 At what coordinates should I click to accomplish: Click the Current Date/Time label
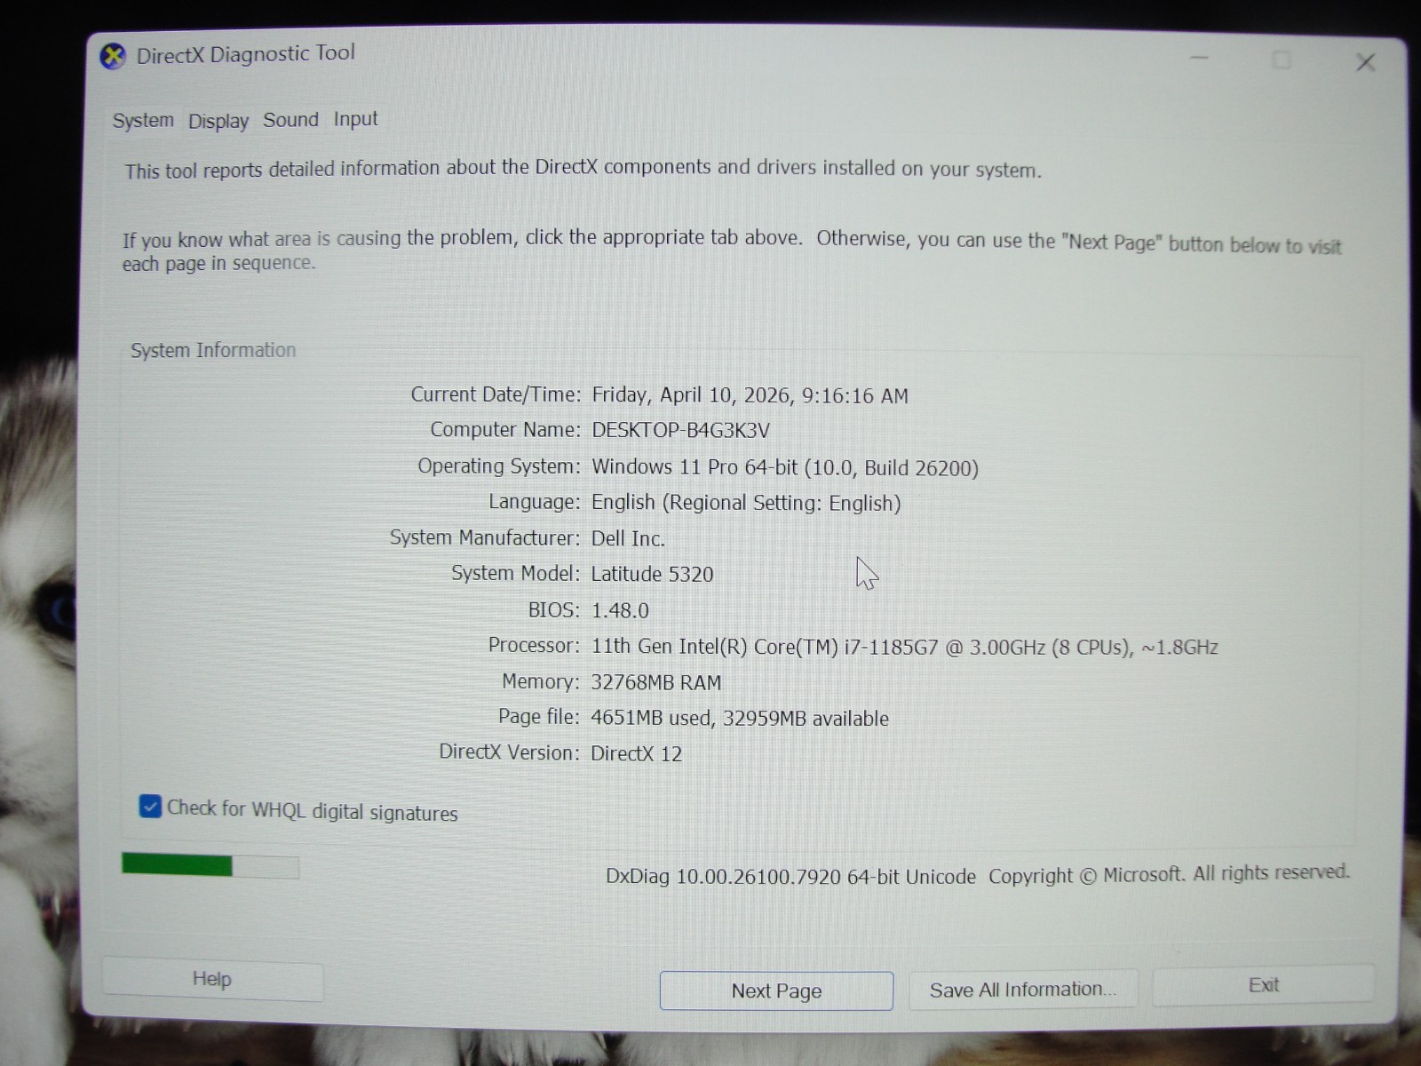pos(496,394)
